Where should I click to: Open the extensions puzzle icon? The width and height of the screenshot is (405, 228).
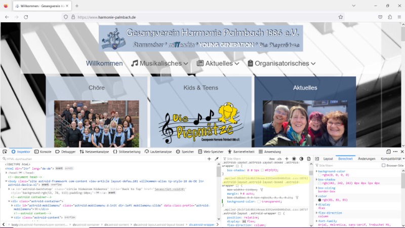[390, 17]
